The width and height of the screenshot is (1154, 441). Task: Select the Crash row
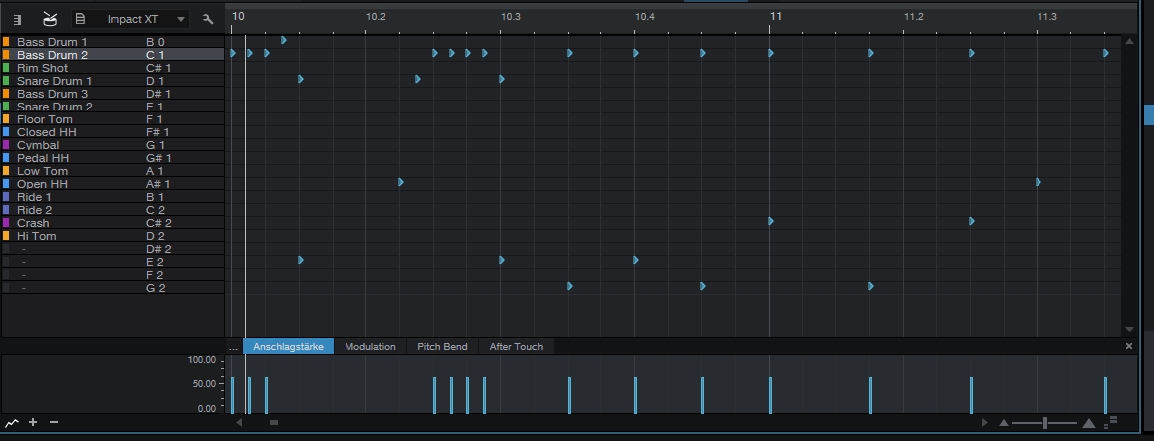pyautogui.click(x=113, y=223)
